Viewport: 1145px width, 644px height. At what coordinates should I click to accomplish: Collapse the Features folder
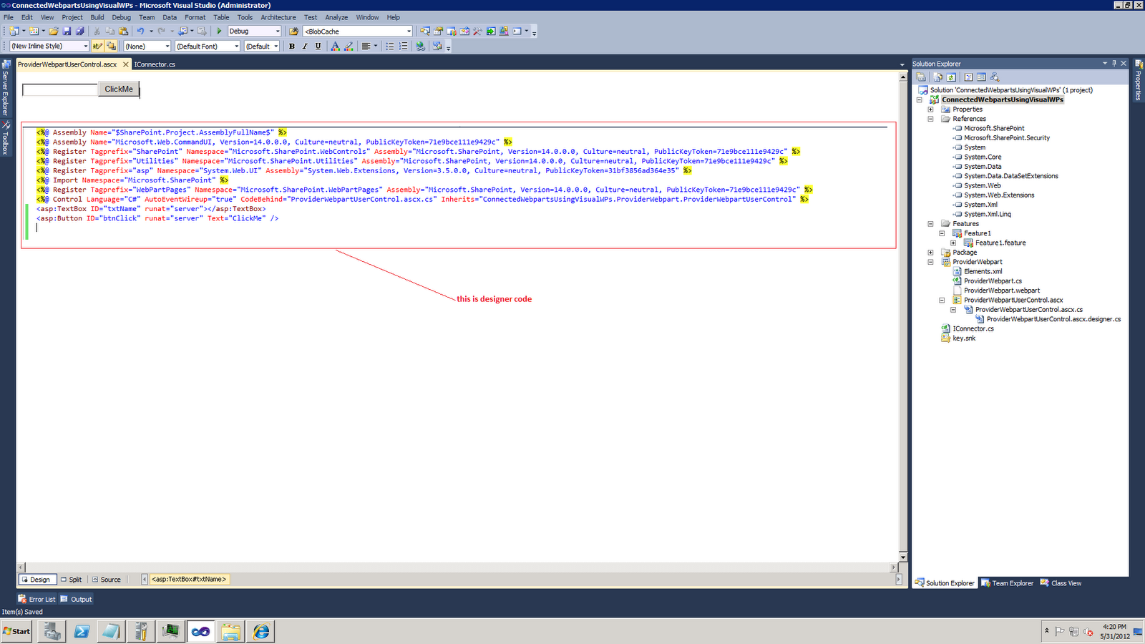pyautogui.click(x=930, y=224)
